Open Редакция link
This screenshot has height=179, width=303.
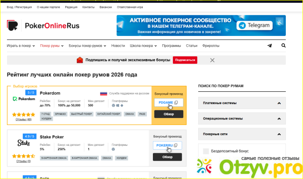(x=71, y=7)
